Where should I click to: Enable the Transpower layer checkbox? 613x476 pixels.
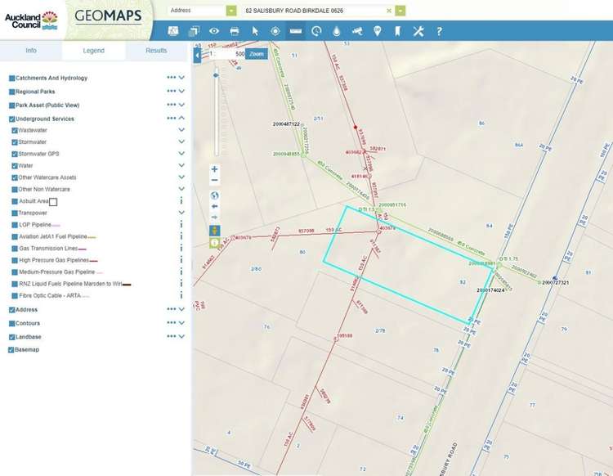[15, 213]
